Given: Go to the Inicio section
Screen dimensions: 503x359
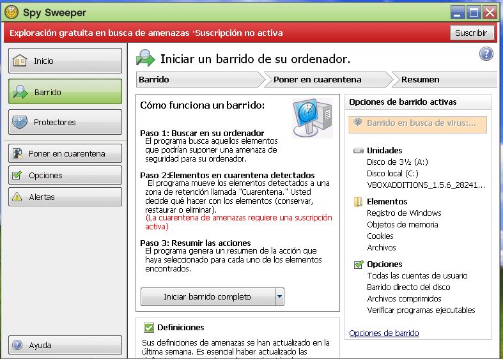Looking at the screenshot, I should click(65, 61).
